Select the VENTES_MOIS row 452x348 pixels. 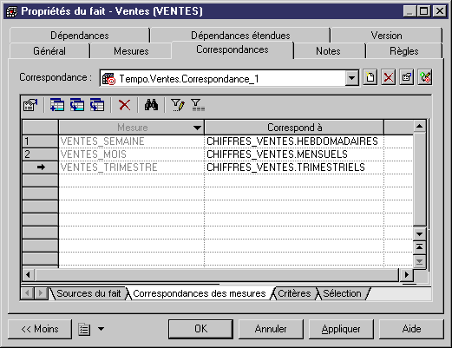(x=218, y=154)
